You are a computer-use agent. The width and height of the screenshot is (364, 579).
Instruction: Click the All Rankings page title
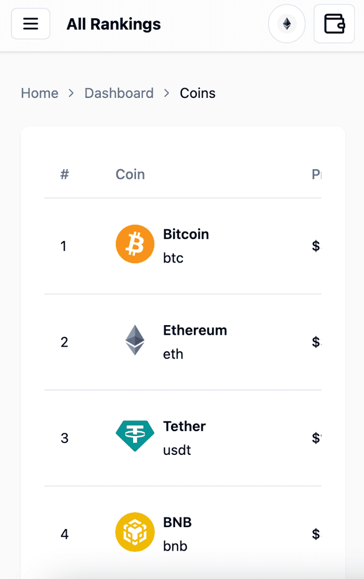click(114, 24)
